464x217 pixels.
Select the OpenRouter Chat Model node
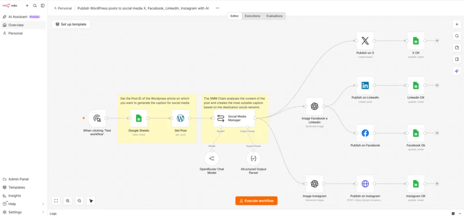click(x=212, y=159)
